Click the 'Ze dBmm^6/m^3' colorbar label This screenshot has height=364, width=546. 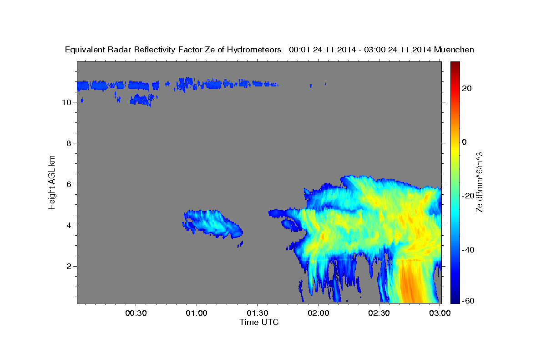pos(480,182)
